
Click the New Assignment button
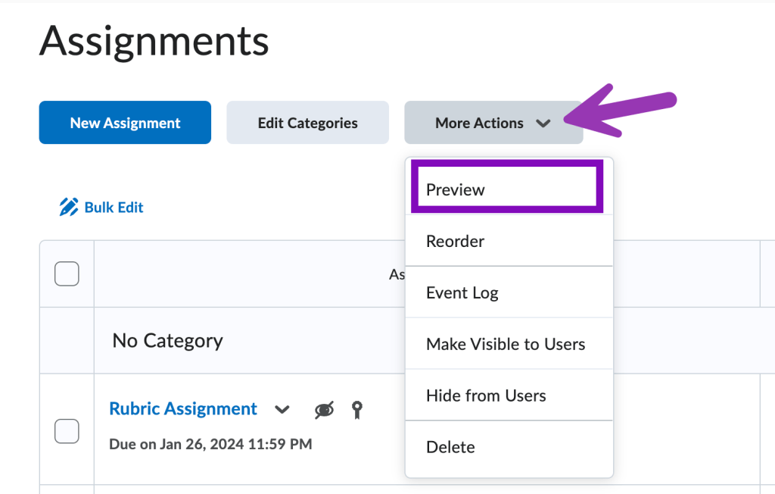point(125,123)
